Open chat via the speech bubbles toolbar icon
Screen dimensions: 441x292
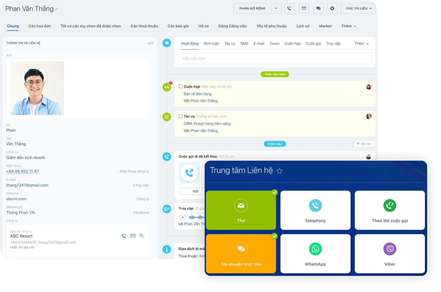(318, 8)
